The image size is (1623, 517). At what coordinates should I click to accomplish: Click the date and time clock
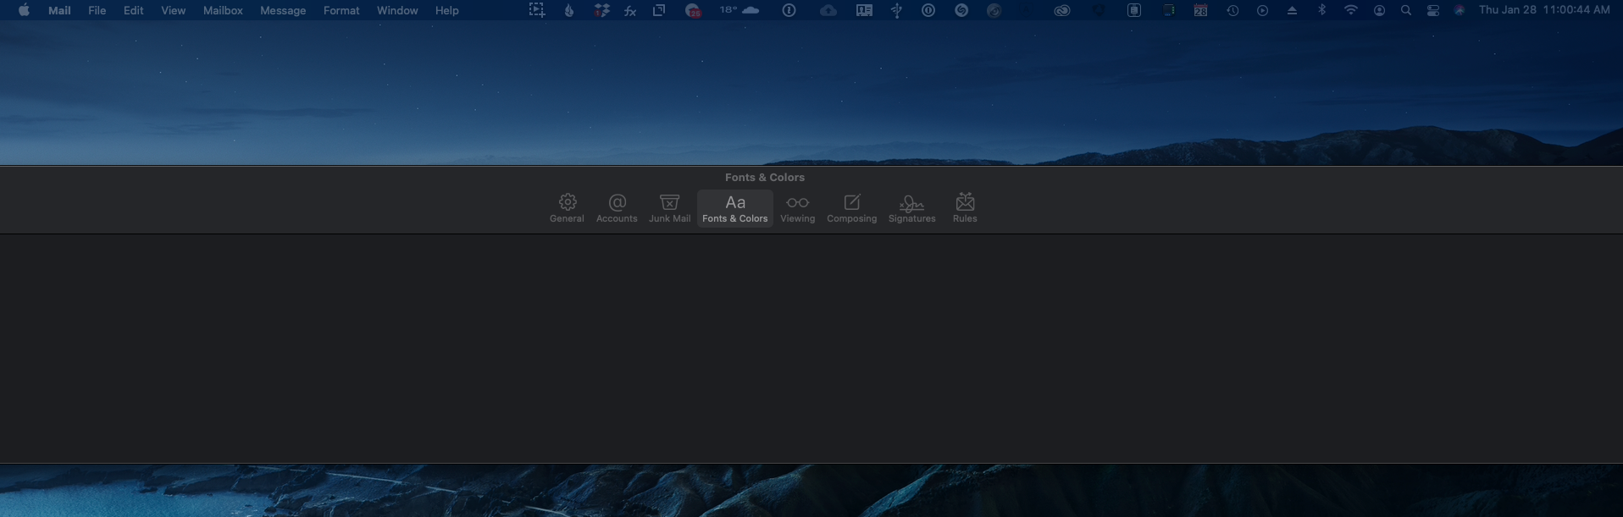[1544, 10]
